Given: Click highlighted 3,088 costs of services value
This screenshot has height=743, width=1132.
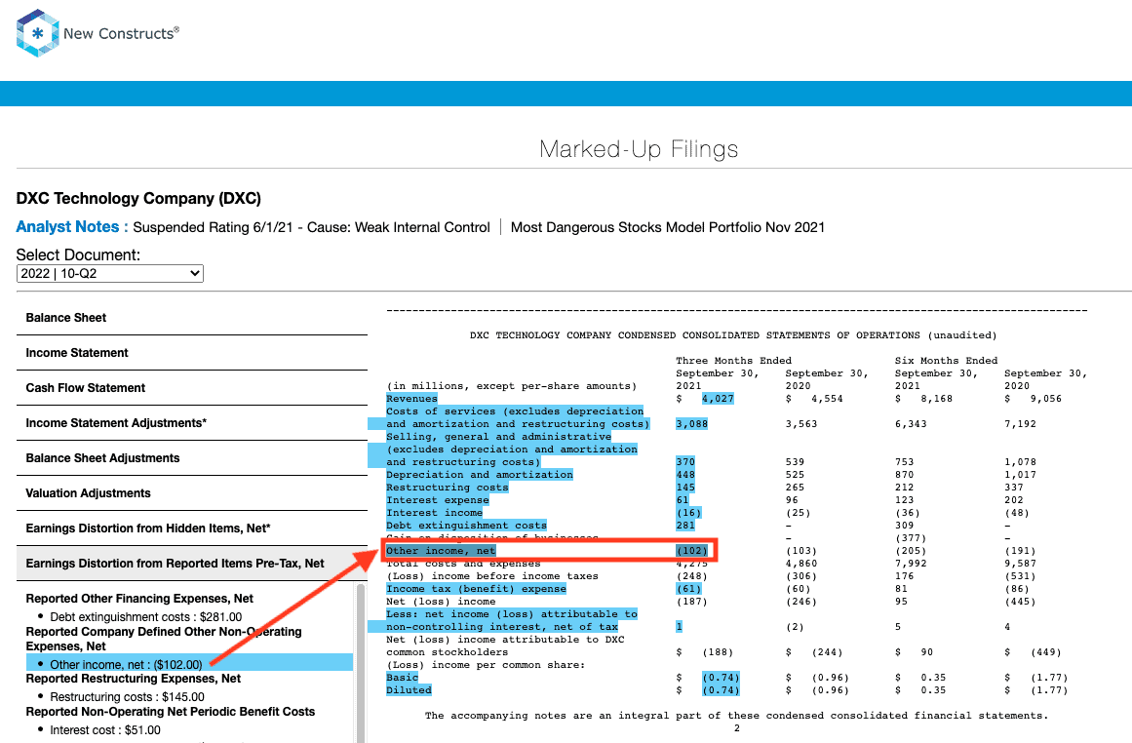Looking at the screenshot, I should (691, 424).
